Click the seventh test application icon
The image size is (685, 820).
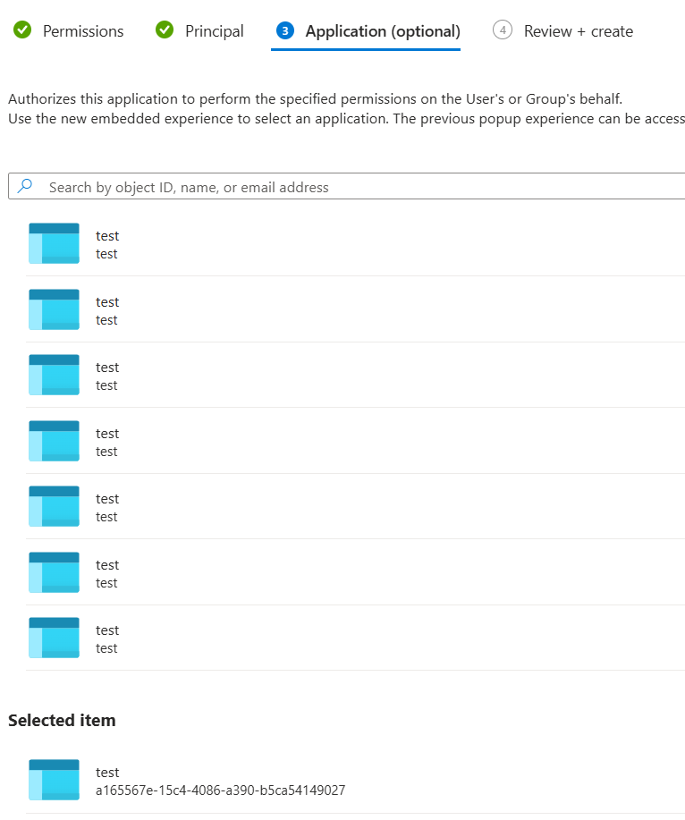(x=54, y=638)
